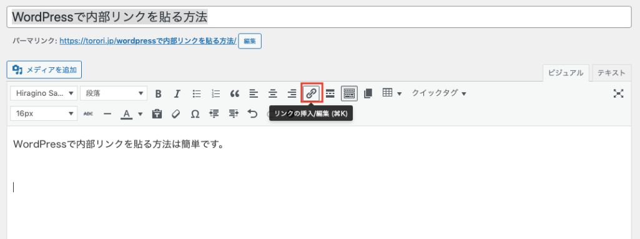Switch to the テキスト tab

pyautogui.click(x=611, y=73)
